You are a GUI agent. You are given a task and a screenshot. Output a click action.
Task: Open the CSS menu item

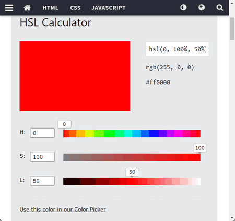point(75,8)
